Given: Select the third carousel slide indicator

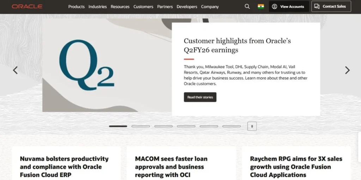Looking at the screenshot, I should tap(163, 126).
